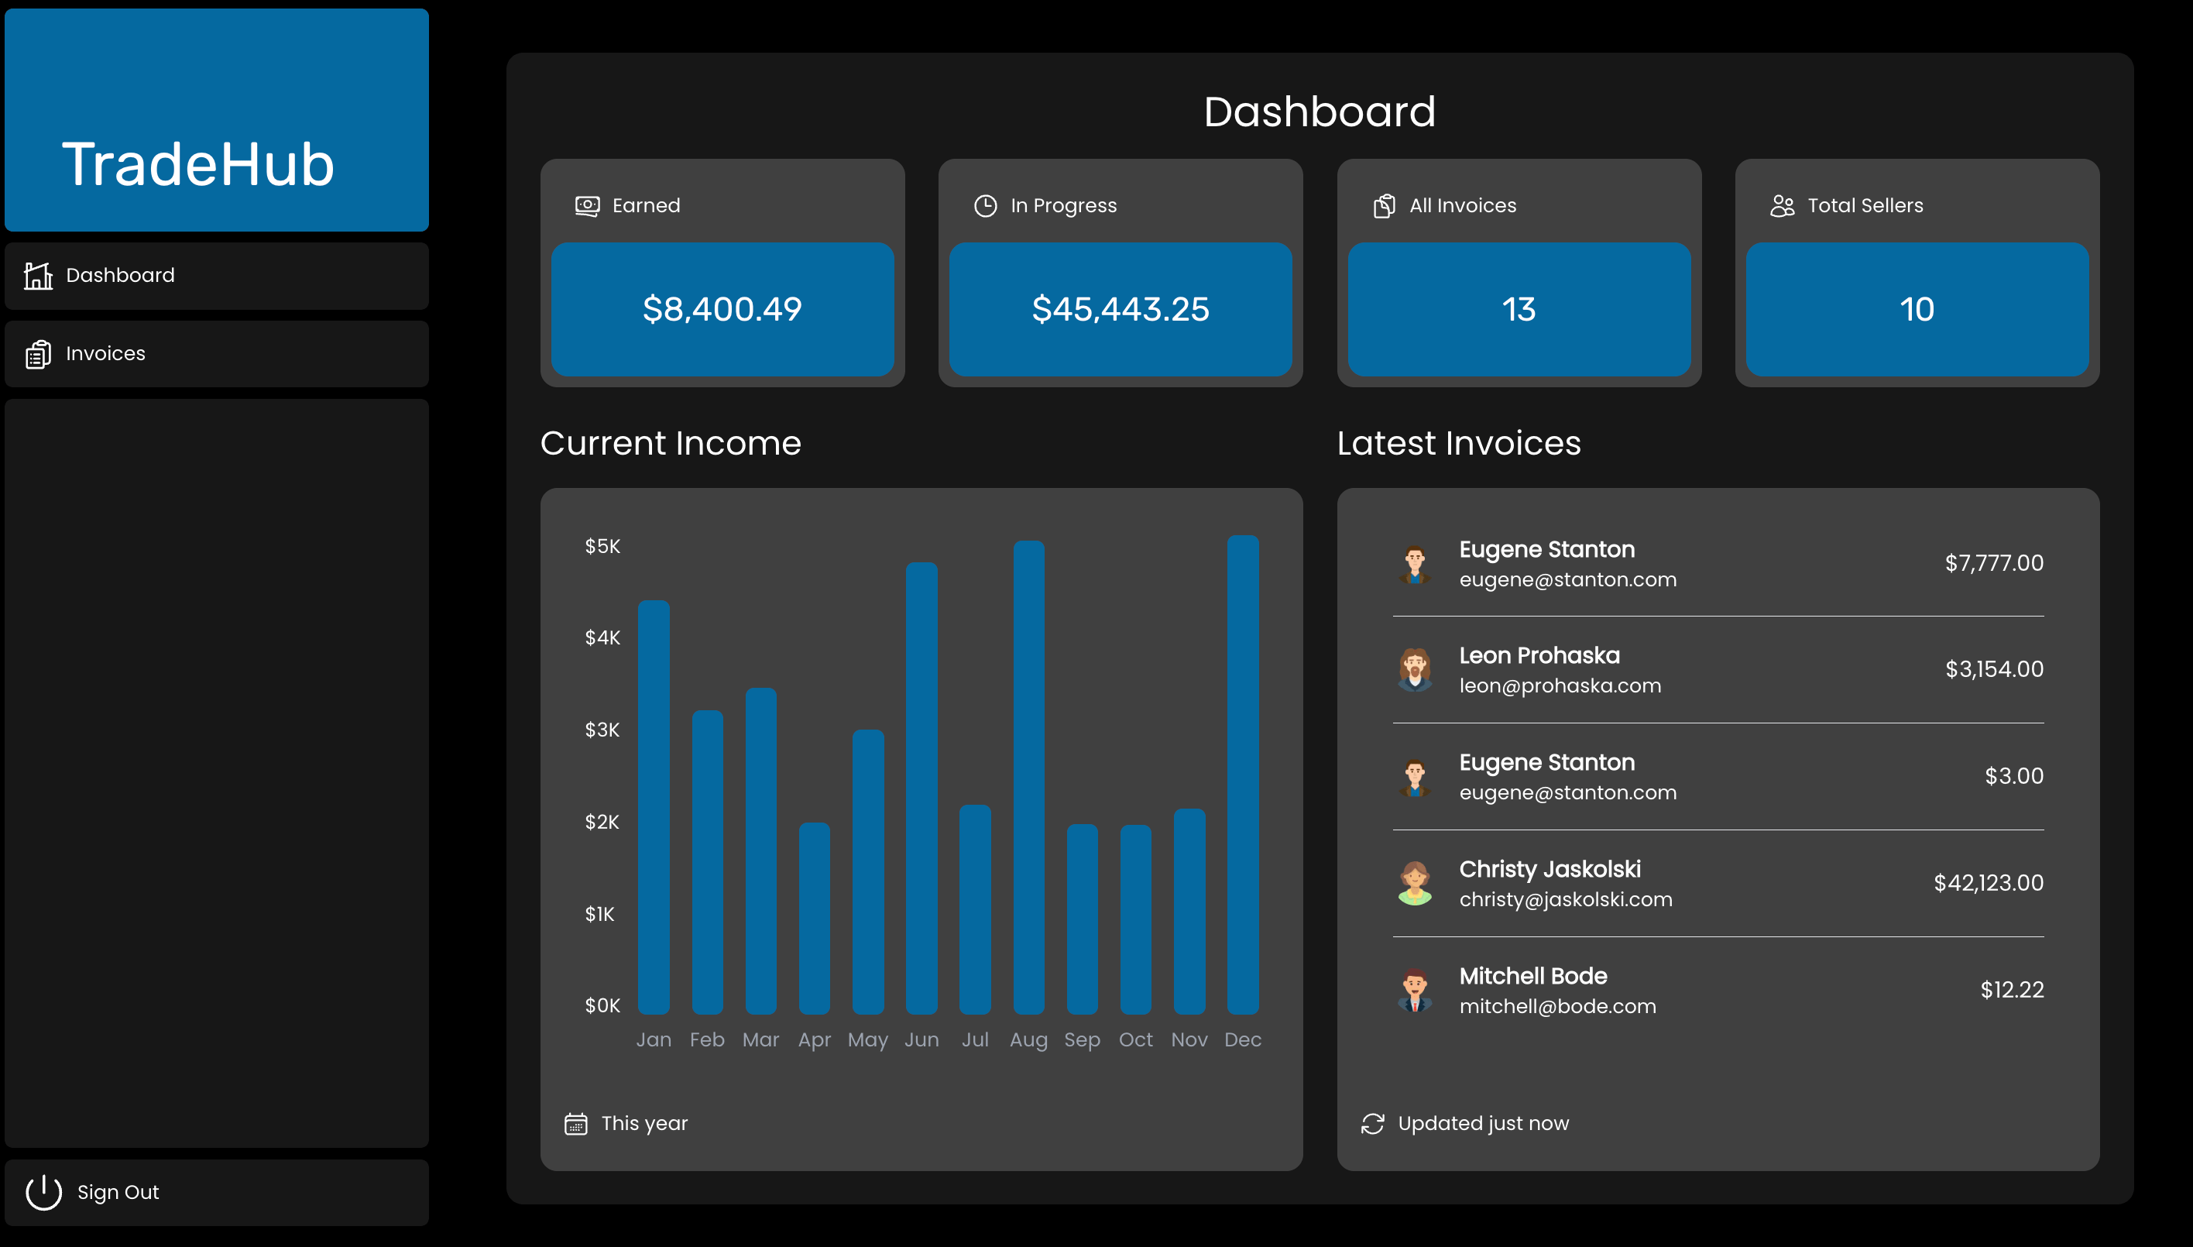2193x1247 pixels.
Task: Click the Sign Out power icon
Action: (x=43, y=1191)
